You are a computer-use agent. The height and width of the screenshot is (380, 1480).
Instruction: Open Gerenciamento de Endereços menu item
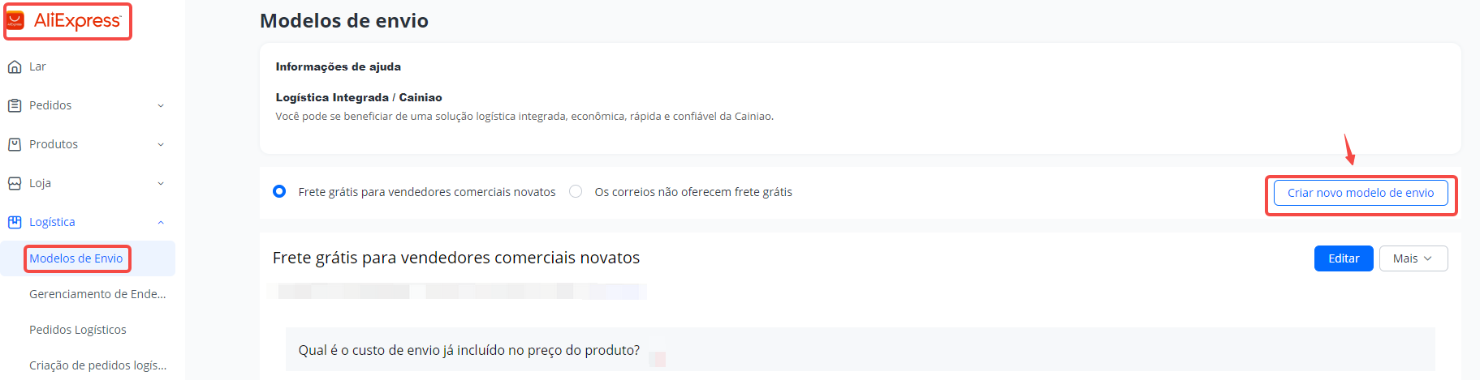pyautogui.click(x=97, y=294)
